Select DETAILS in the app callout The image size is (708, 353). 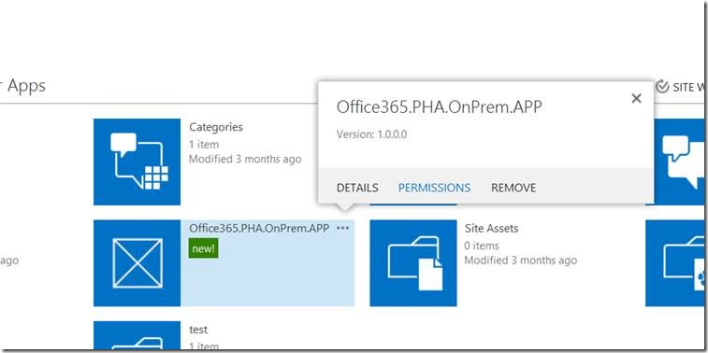point(357,188)
